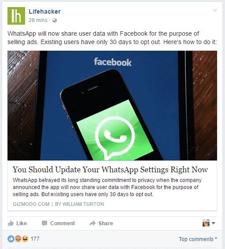Open the Angry reaction face icon
Image resolution: width=225 pixels, height=249 pixels.
18,239
